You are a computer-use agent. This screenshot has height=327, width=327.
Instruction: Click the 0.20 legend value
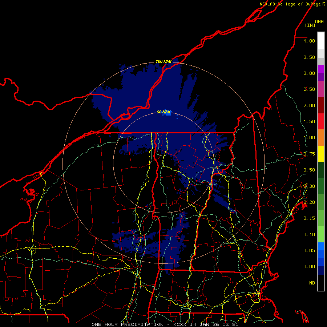309,202
